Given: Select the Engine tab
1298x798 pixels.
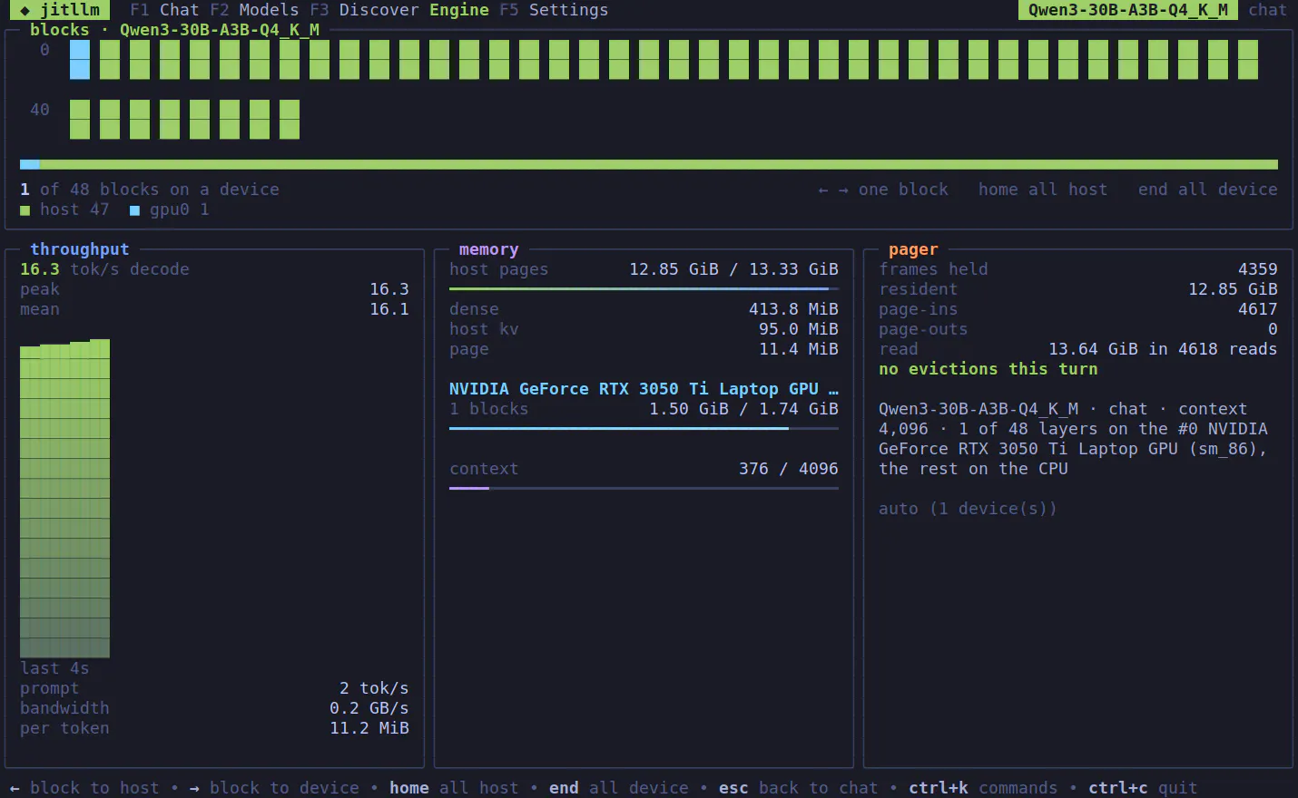Looking at the screenshot, I should [459, 10].
